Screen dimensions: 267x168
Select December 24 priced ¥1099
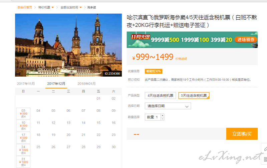click(23, 150)
